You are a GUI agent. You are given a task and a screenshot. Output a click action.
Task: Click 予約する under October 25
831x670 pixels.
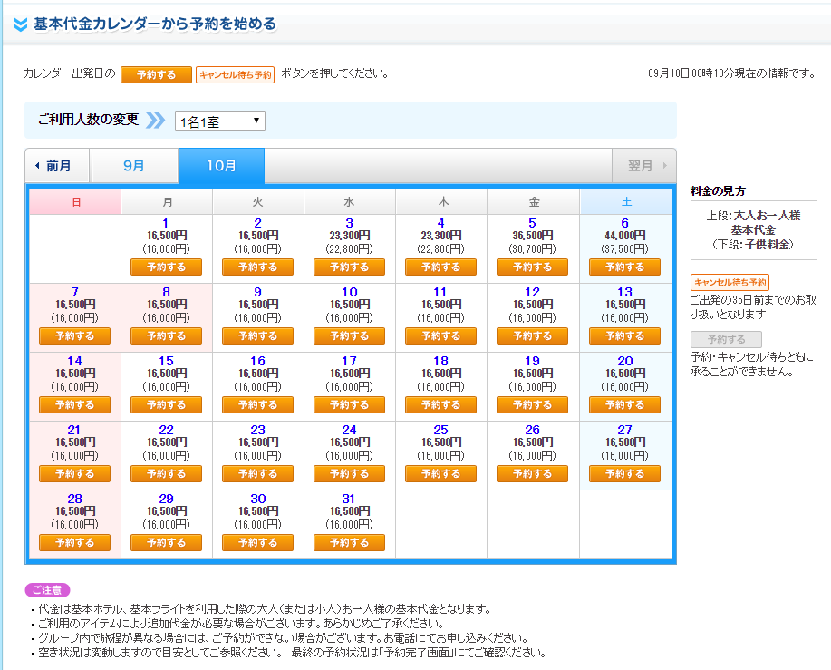tap(441, 474)
